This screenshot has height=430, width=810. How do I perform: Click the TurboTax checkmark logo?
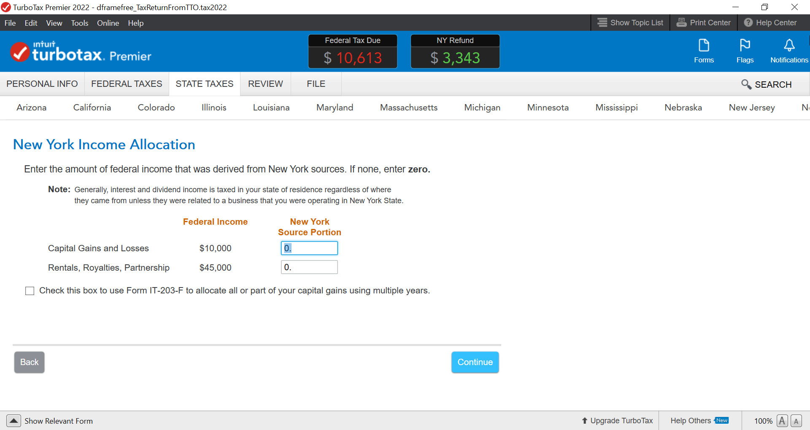point(19,52)
